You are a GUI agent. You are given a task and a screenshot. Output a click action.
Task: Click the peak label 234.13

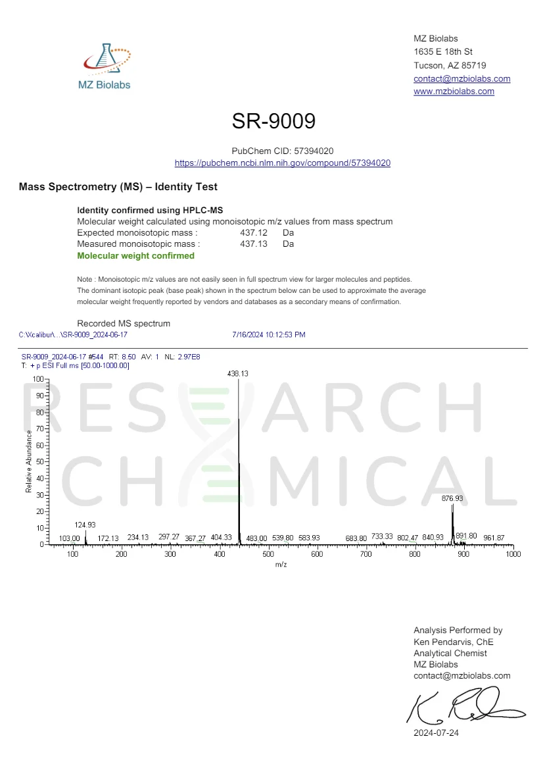[138, 537]
